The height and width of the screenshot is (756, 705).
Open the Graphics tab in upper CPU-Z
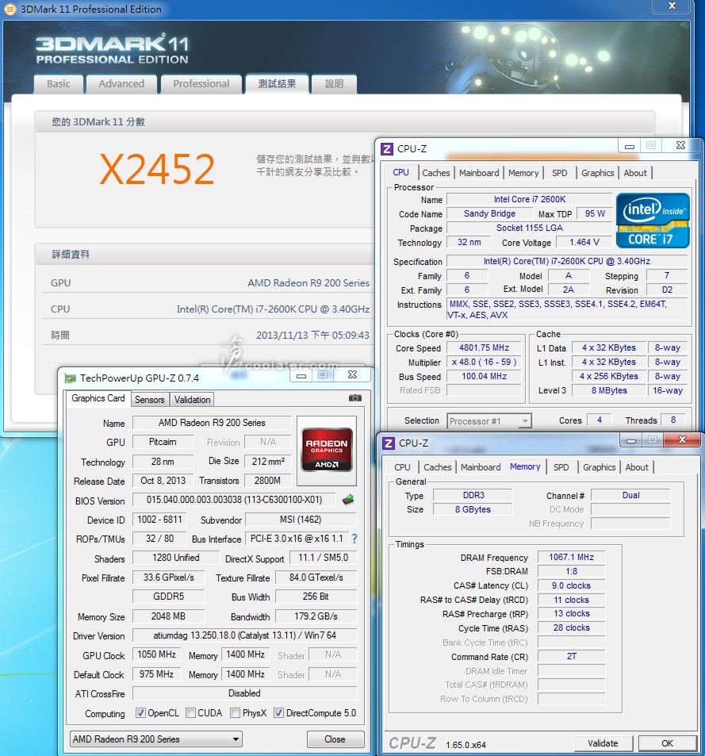point(597,173)
